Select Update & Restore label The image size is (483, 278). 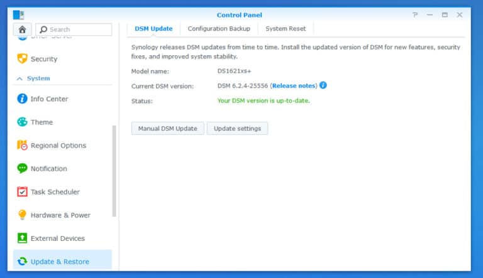pos(60,262)
